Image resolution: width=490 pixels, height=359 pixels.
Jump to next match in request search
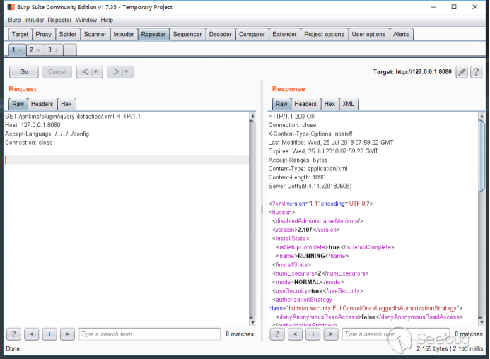click(67, 334)
